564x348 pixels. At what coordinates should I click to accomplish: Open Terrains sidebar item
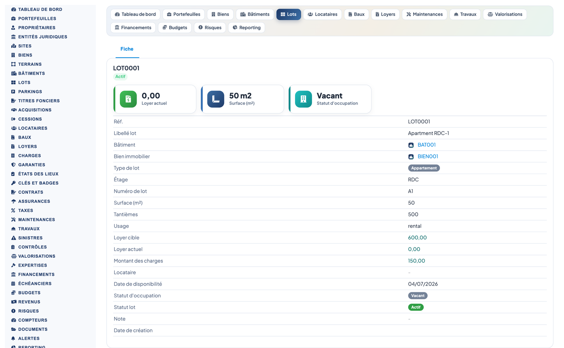pos(27,64)
